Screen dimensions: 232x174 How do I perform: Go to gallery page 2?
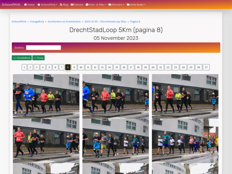pos(30,67)
